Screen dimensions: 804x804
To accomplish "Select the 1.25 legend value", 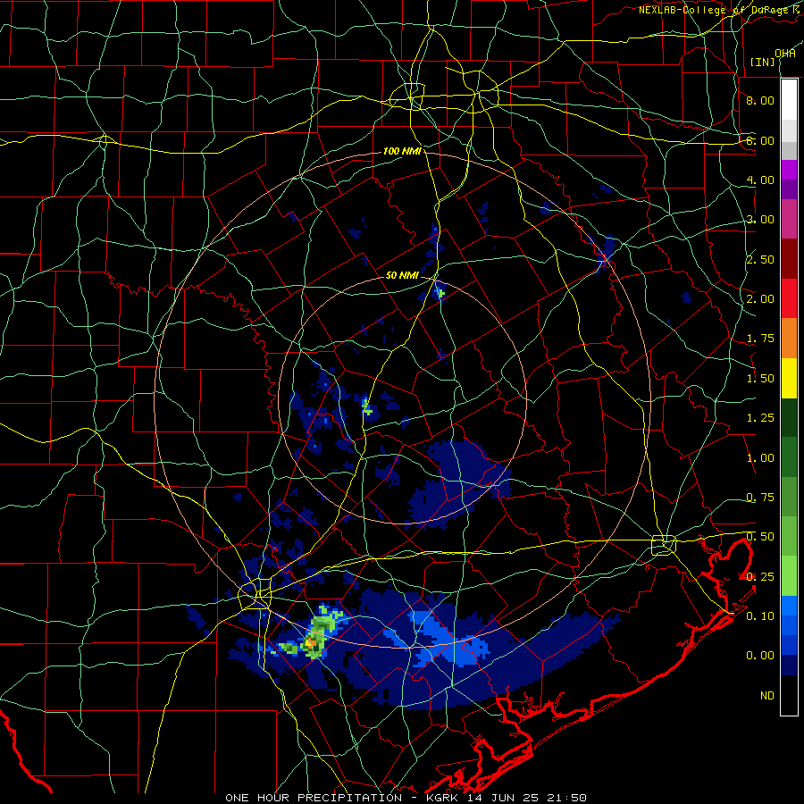I will tap(760, 418).
